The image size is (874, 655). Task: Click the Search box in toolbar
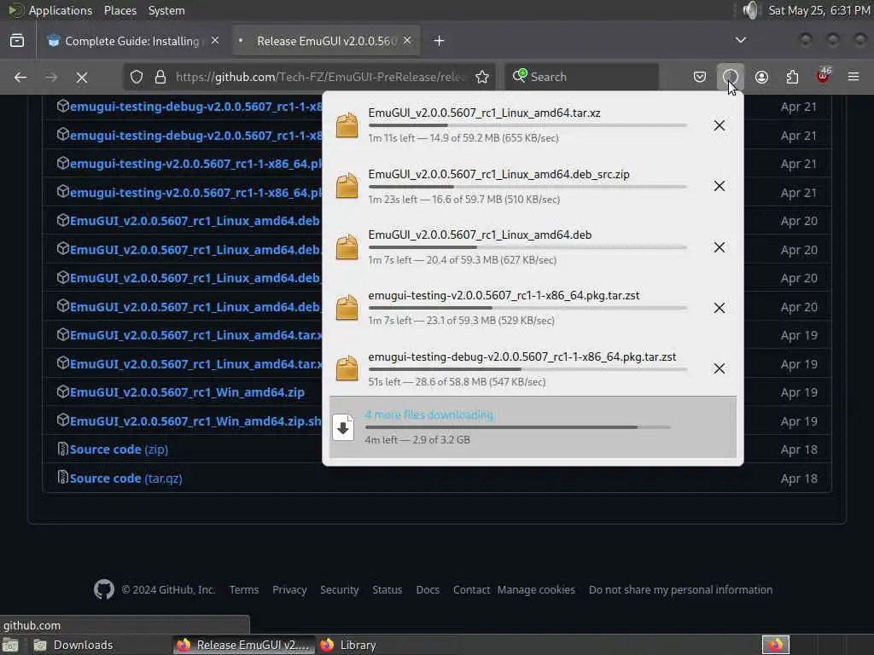point(581,77)
